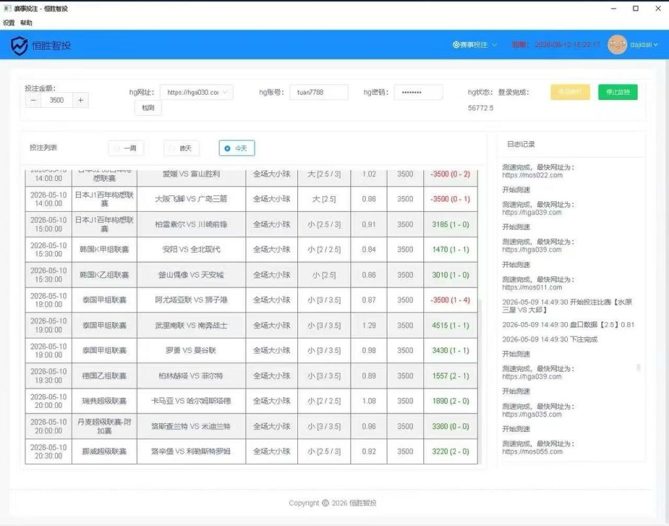
Task: Click the copyright symbol icon in the footer
Action: [x=325, y=503]
